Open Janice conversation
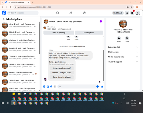 pyautogui.click(x=19, y=66)
